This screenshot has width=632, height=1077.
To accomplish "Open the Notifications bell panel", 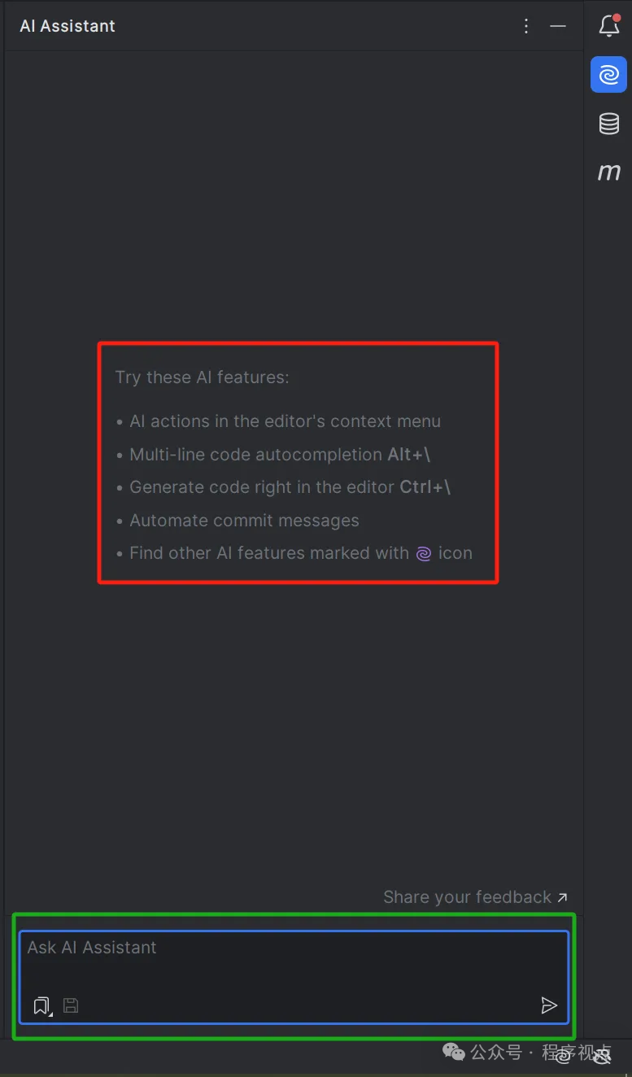I will point(609,26).
